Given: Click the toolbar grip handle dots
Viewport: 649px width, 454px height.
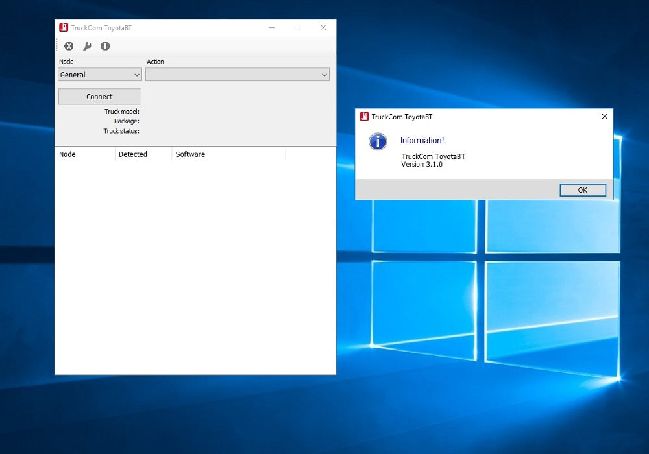Looking at the screenshot, I should pyautogui.click(x=58, y=46).
